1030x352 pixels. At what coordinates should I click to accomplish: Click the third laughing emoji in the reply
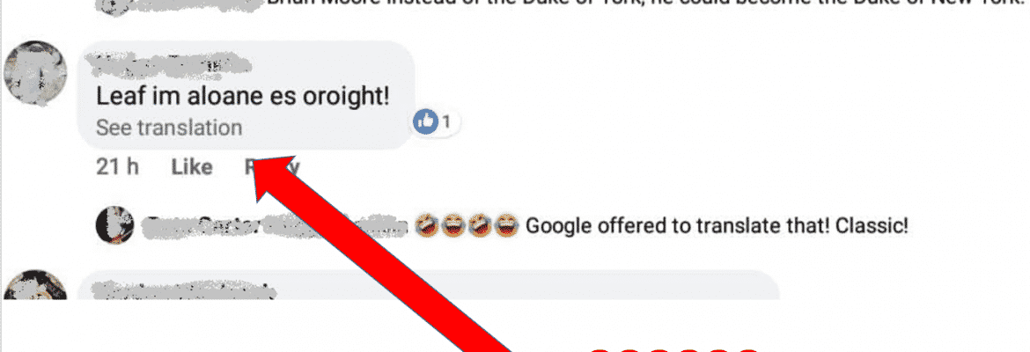[x=479, y=226]
